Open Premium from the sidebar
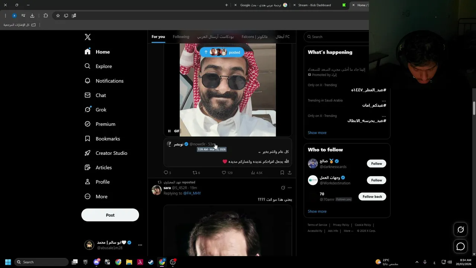 pyautogui.click(x=100, y=124)
